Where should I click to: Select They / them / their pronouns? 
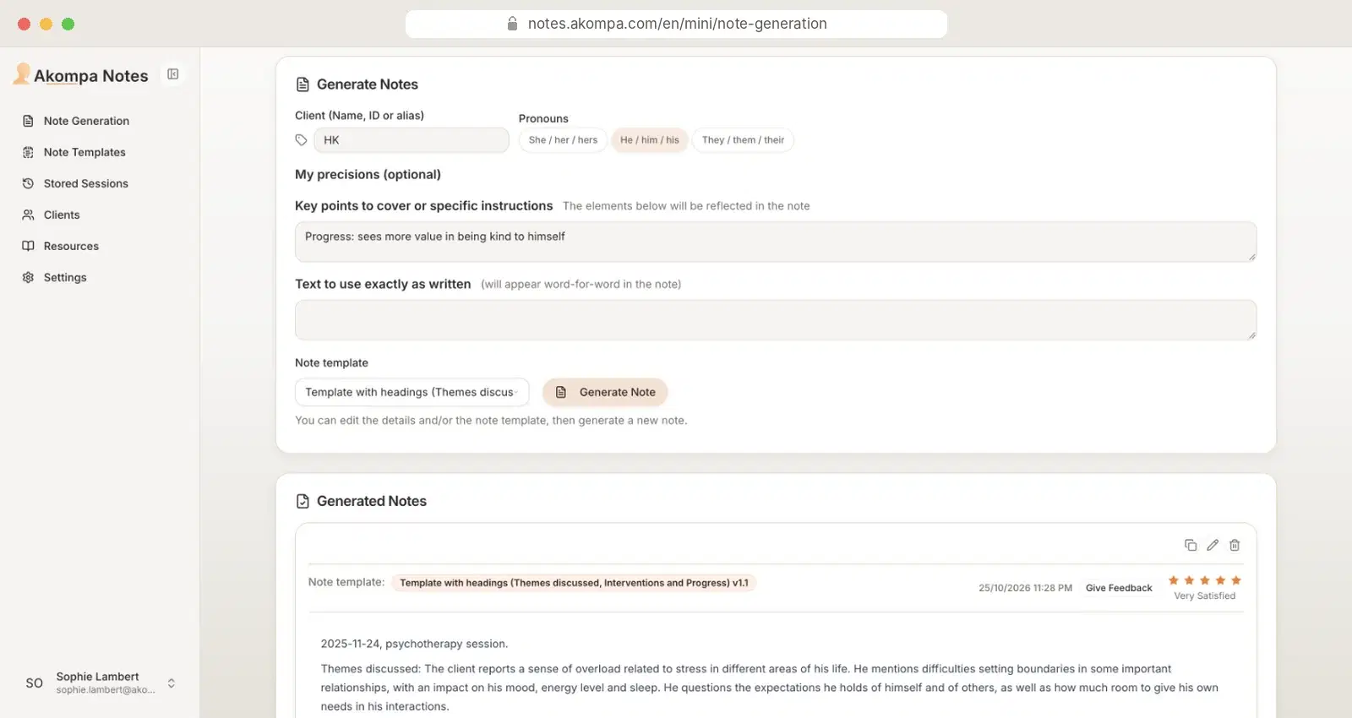pyautogui.click(x=743, y=140)
